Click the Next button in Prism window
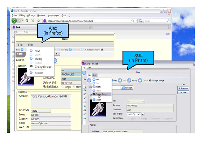203x143 pixels. tap(183, 93)
